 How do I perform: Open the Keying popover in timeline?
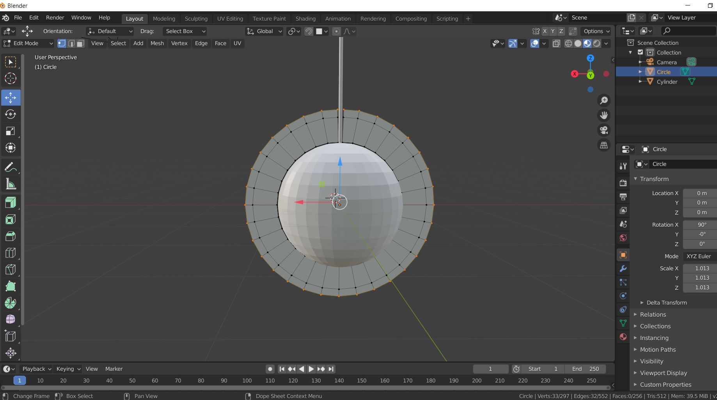[x=68, y=369]
